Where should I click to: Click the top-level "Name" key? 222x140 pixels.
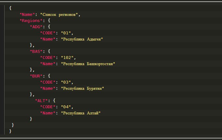27,14
